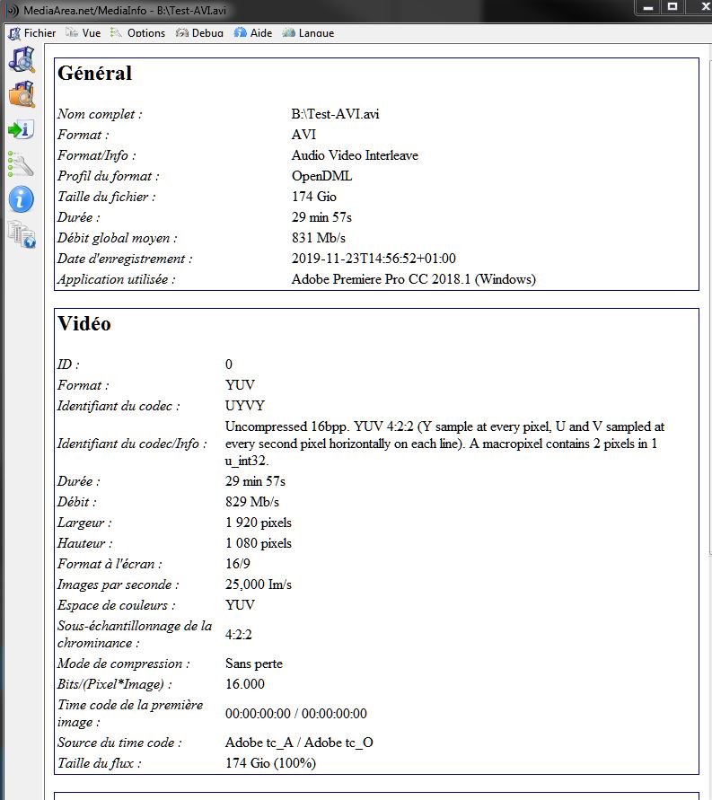Click the 'Images par seconde :' label

118,585
